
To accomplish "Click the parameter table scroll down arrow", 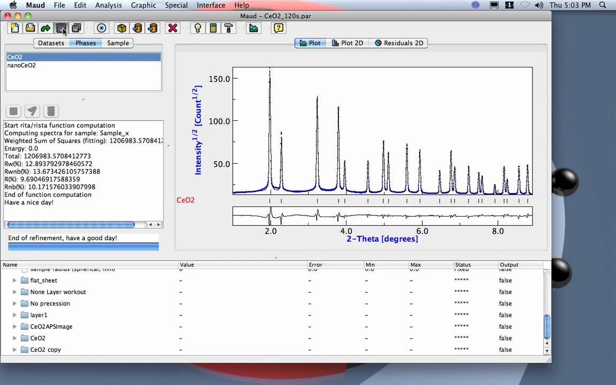I will coord(546,350).
